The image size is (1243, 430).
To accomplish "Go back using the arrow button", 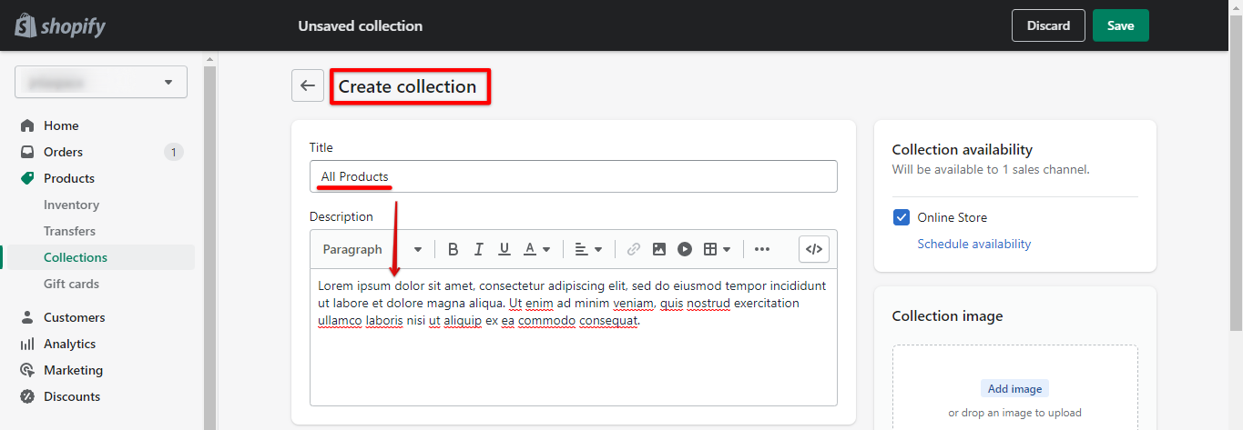I will point(308,85).
